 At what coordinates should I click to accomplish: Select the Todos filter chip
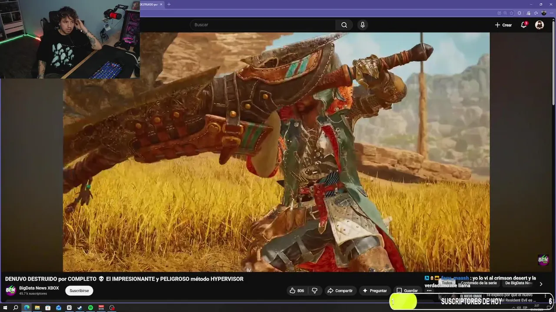pos(447,283)
